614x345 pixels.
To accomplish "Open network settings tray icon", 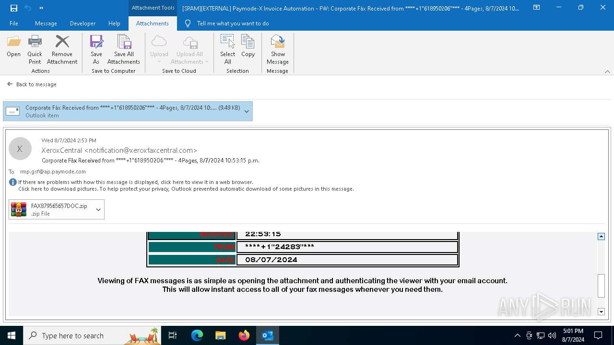I will tap(541, 335).
